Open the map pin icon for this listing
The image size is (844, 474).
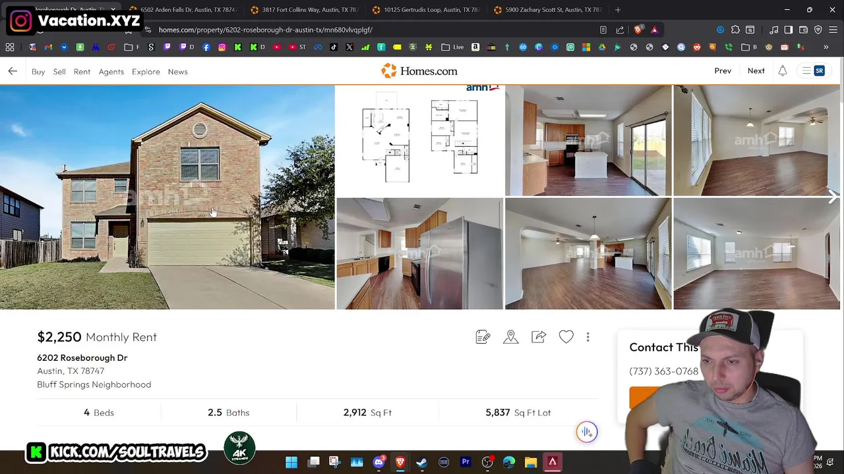click(x=511, y=337)
